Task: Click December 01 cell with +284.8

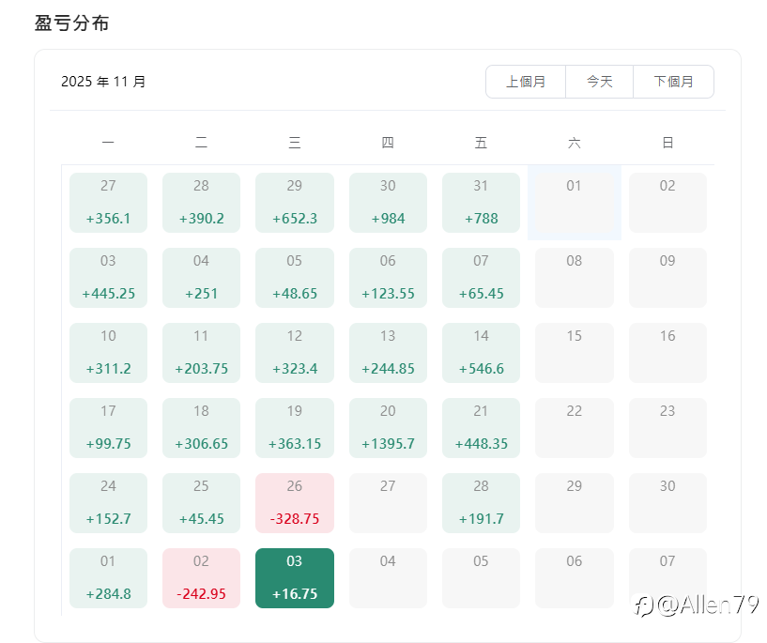Action: click(108, 578)
